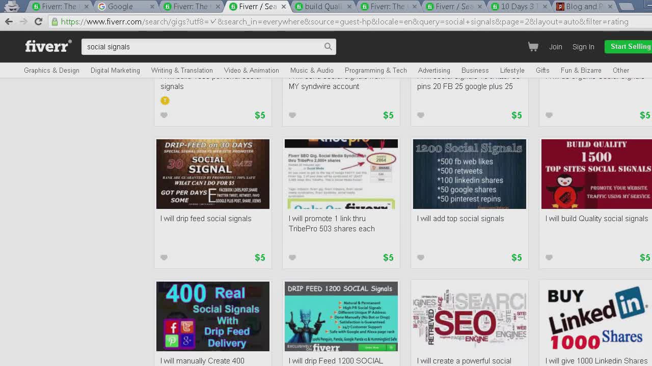Click the browser back arrow
The height and width of the screenshot is (366, 652).
[9, 22]
